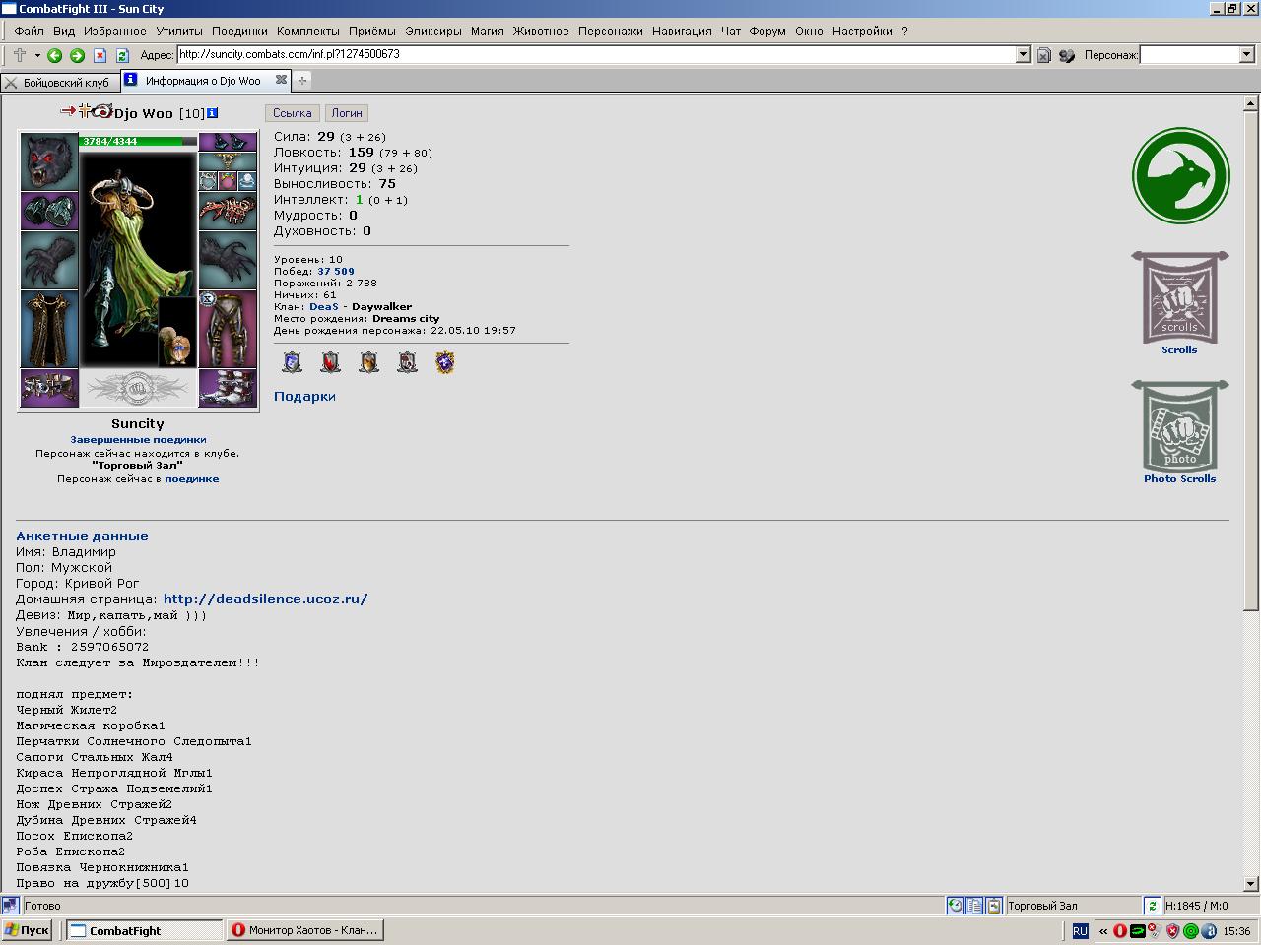The image size is (1261, 945).
Task: Click the page scrollbar down arrow
Action: coord(1251,884)
